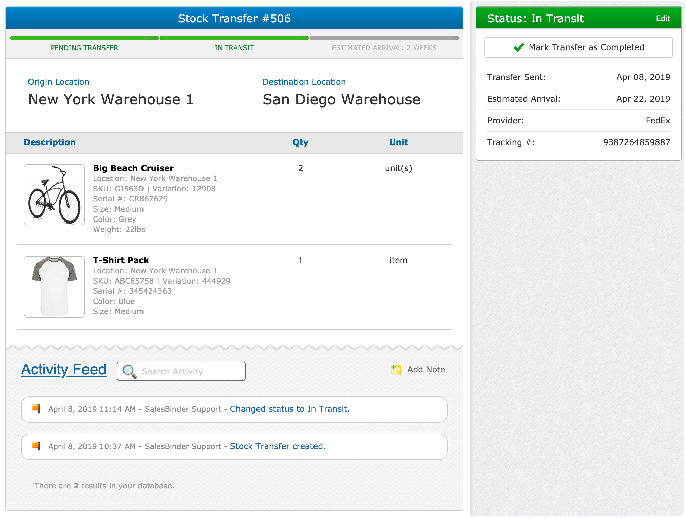Screen dimensions: 686x519
Task: Click Estimated Arrival progress segment
Action: (x=384, y=38)
